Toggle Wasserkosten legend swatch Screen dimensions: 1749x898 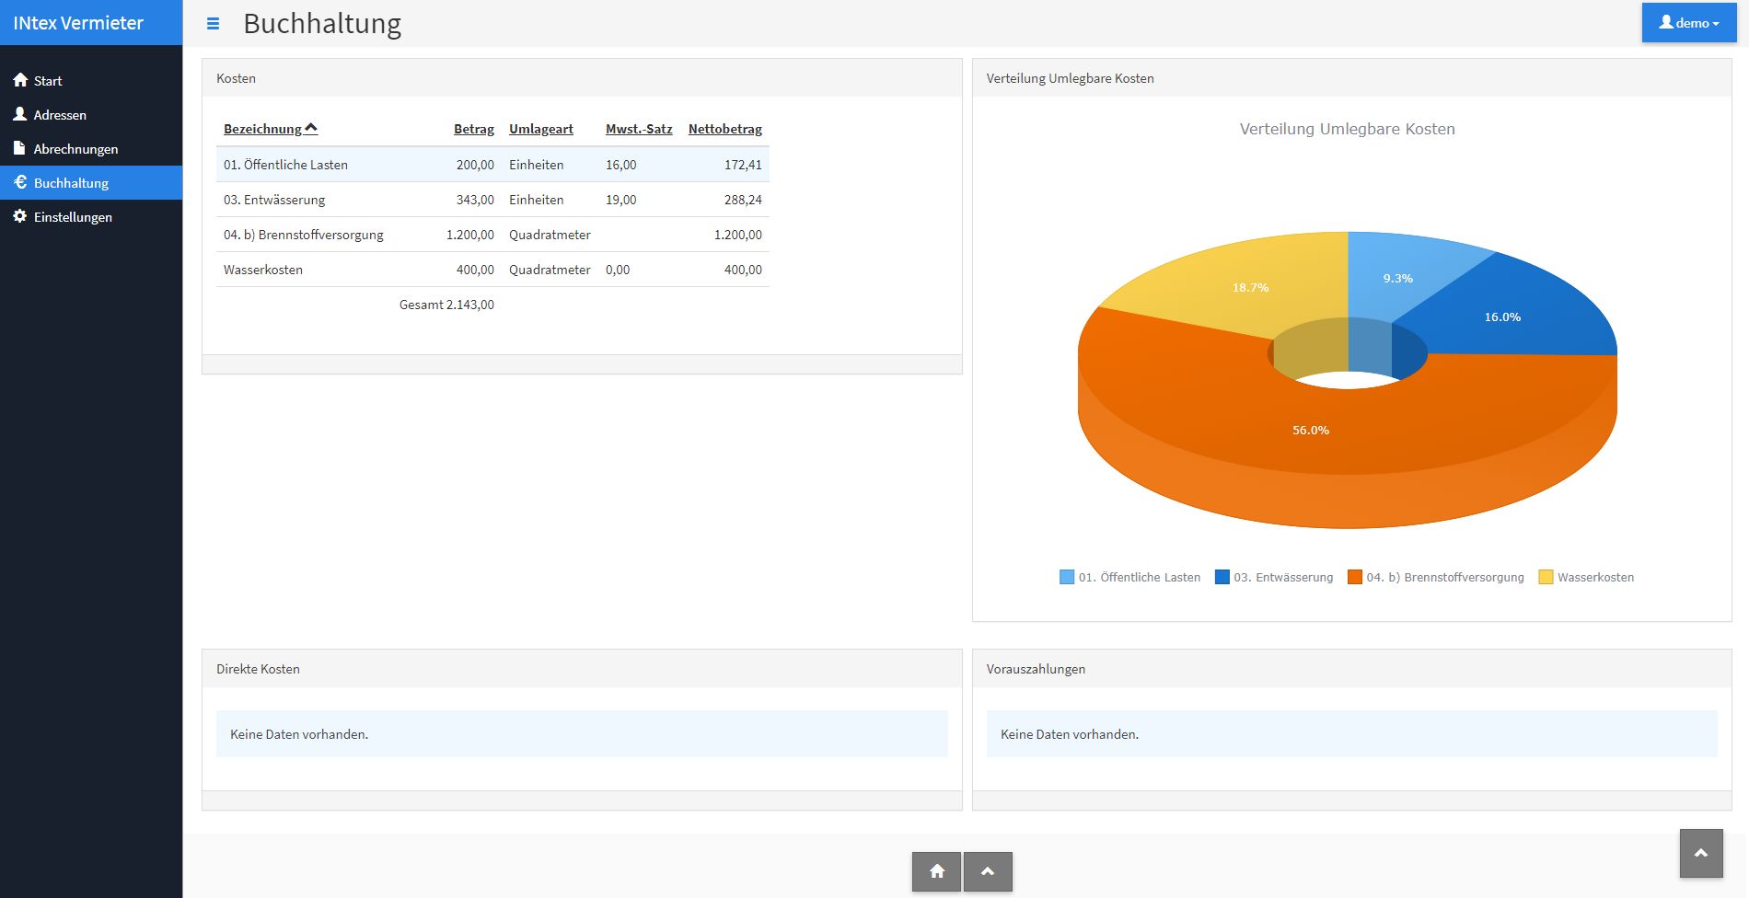pyautogui.click(x=1546, y=577)
